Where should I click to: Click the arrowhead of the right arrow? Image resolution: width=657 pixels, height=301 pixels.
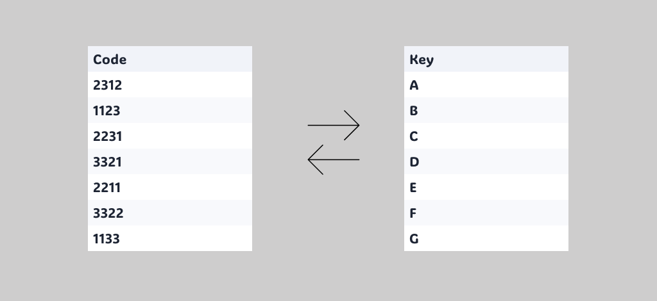[x=352, y=125]
